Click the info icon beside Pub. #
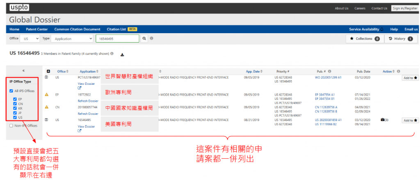 (x=329, y=72)
